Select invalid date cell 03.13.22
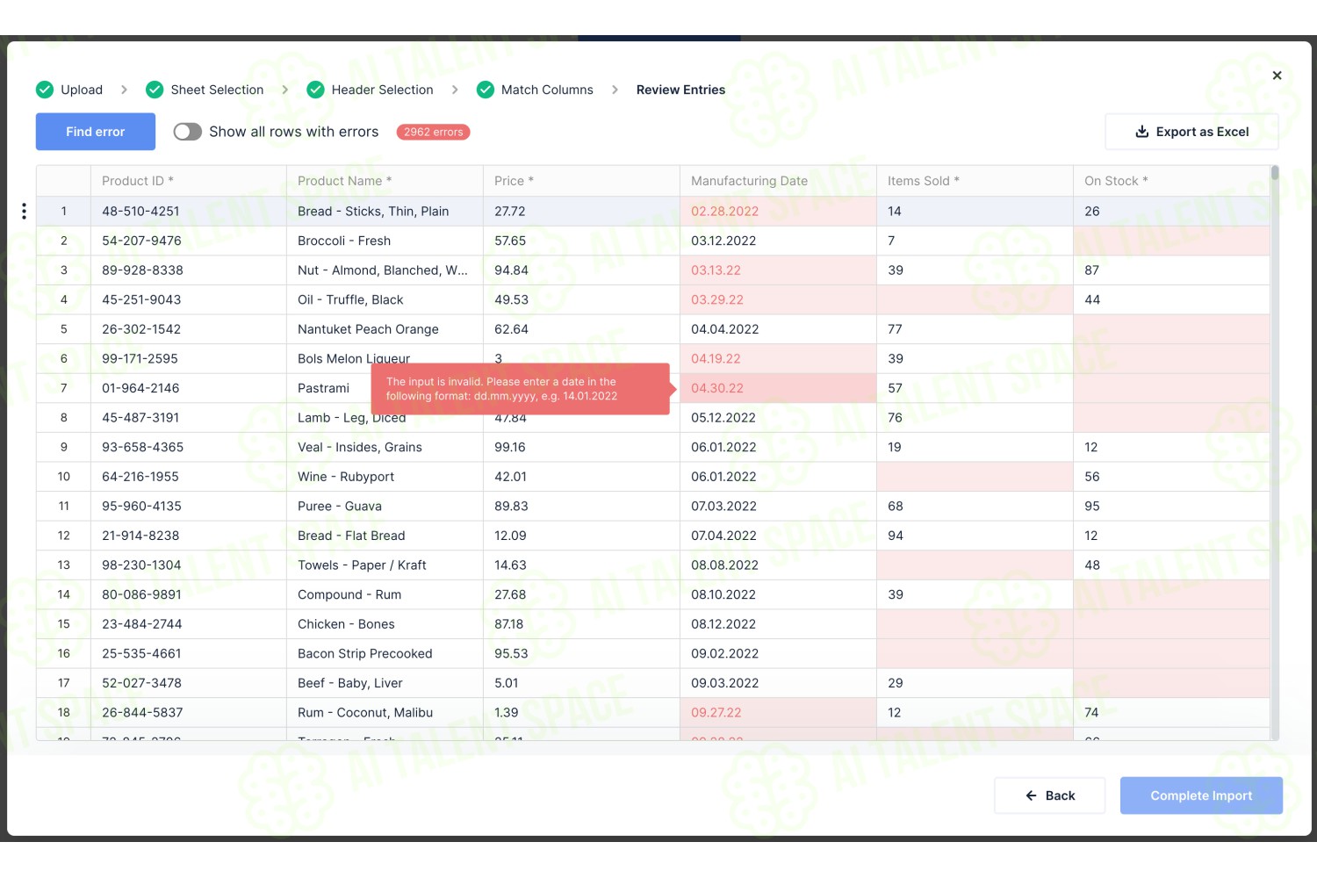The height and width of the screenshot is (878, 1317). click(778, 270)
